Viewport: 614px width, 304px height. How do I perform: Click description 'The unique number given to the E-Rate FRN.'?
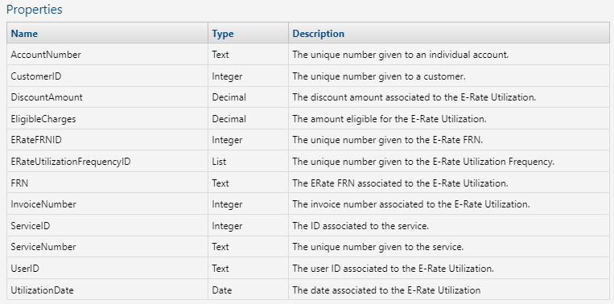pos(387,140)
